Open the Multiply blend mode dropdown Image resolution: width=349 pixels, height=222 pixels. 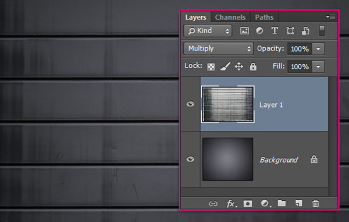[219, 48]
